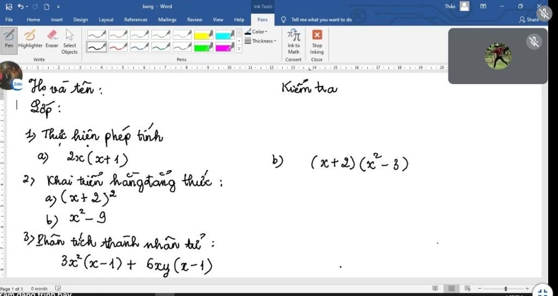Screen dimensions: 558x296
Task: Switch to Web Layout view
Action: point(467,288)
